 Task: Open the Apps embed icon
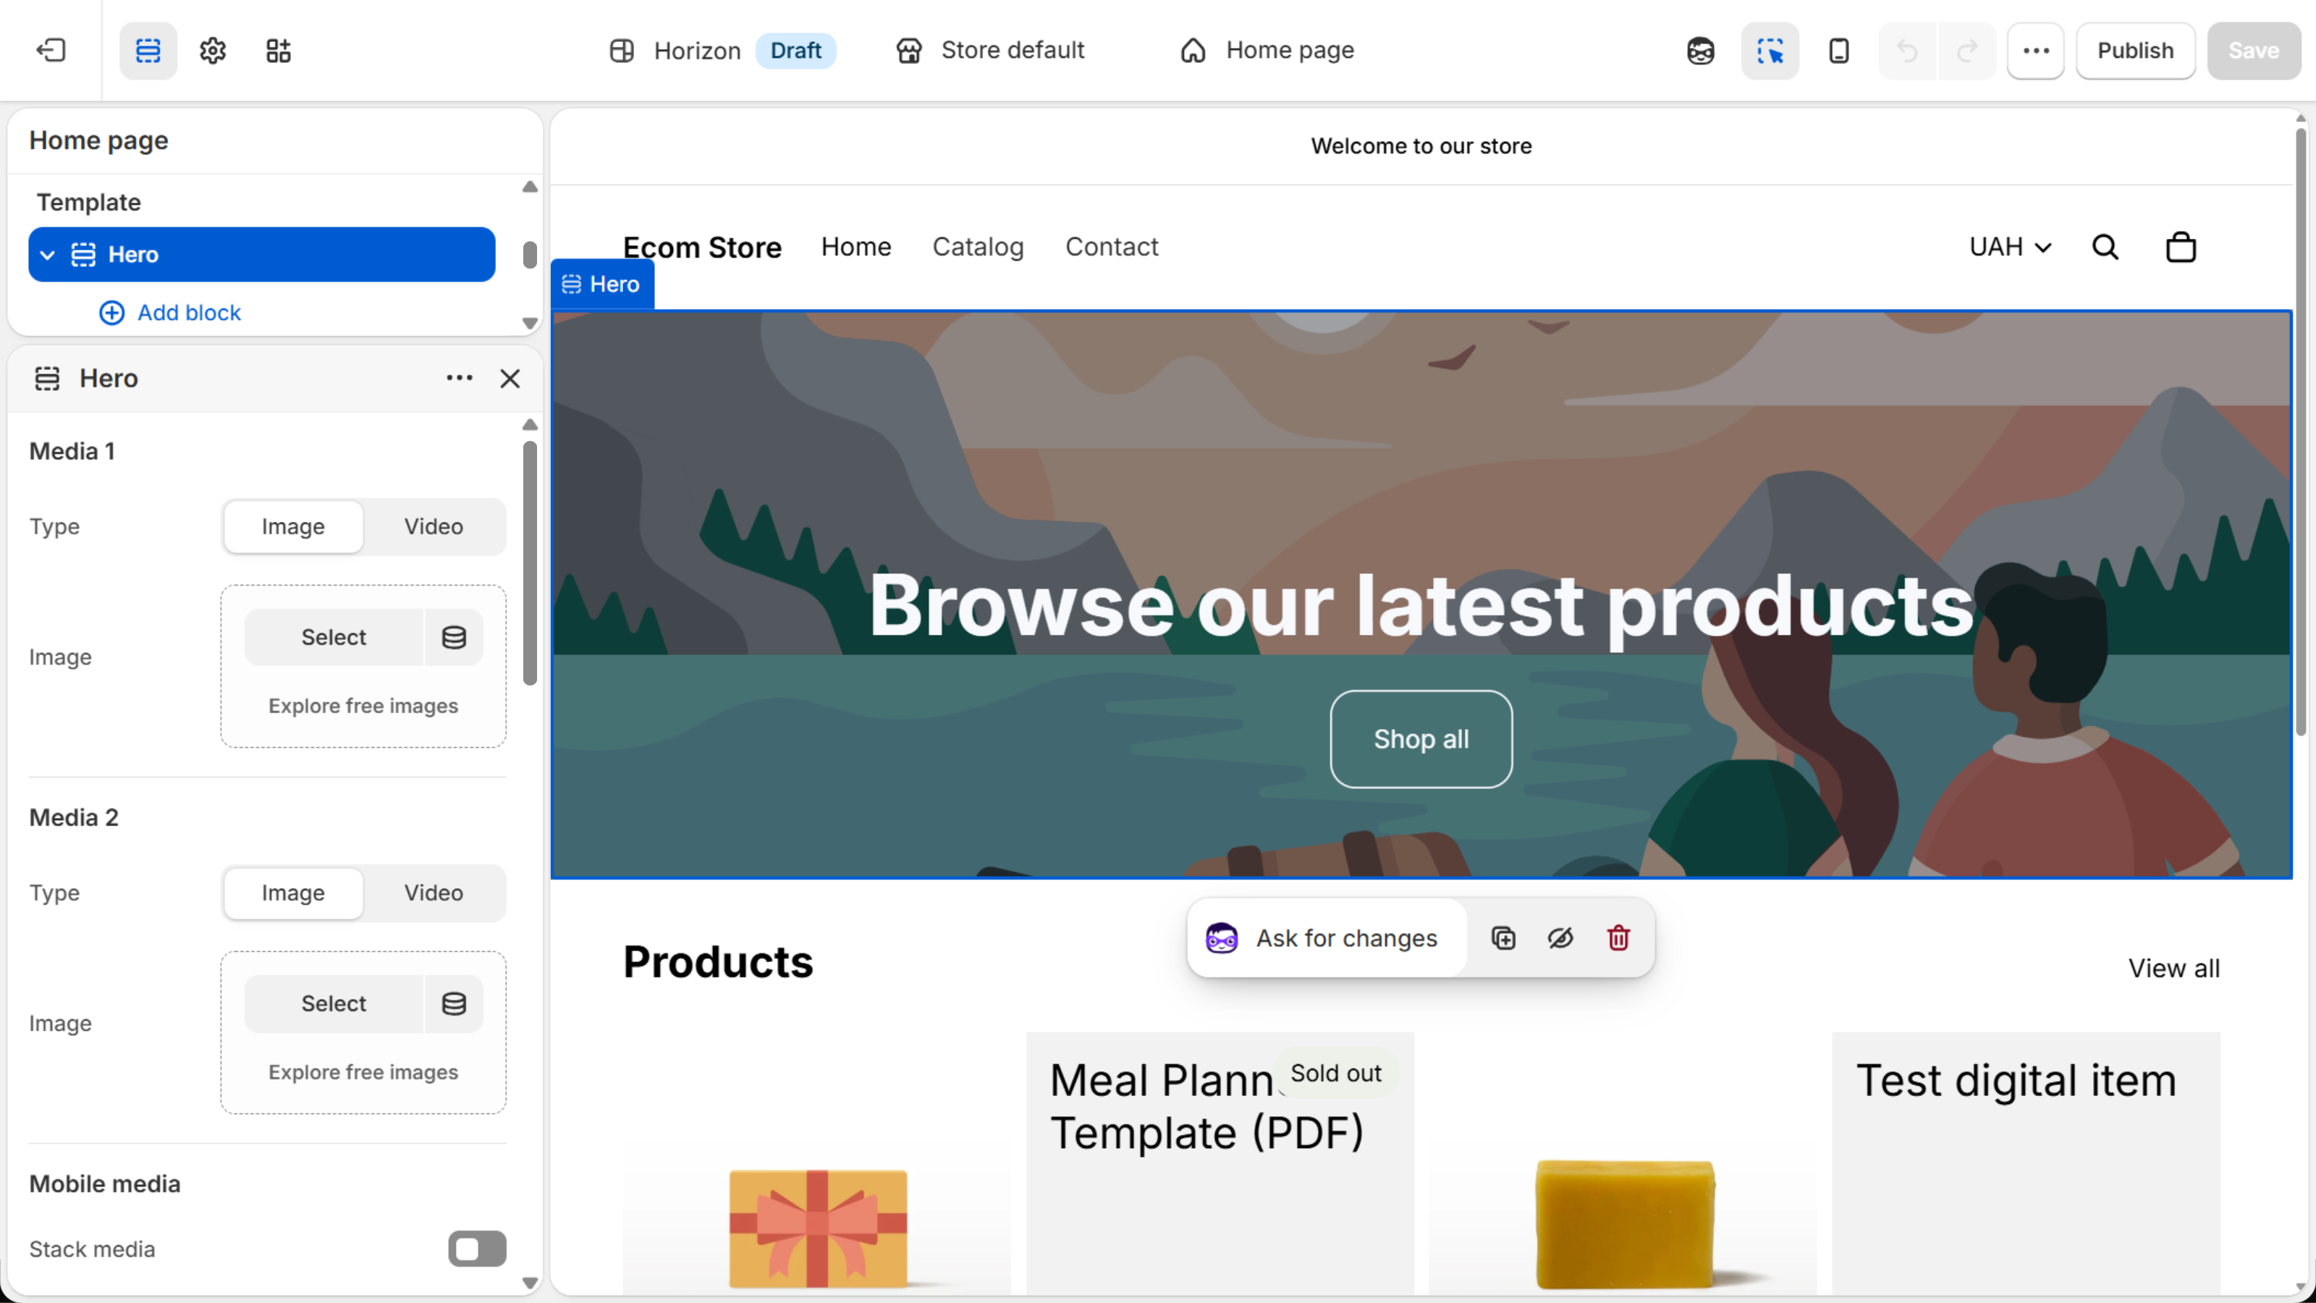click(279, 51)
